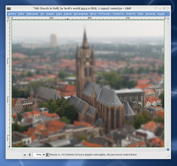This screenshot has height=166, width=177.
Task: Click the 70 % zoom input field
Action: coord(38,155)
